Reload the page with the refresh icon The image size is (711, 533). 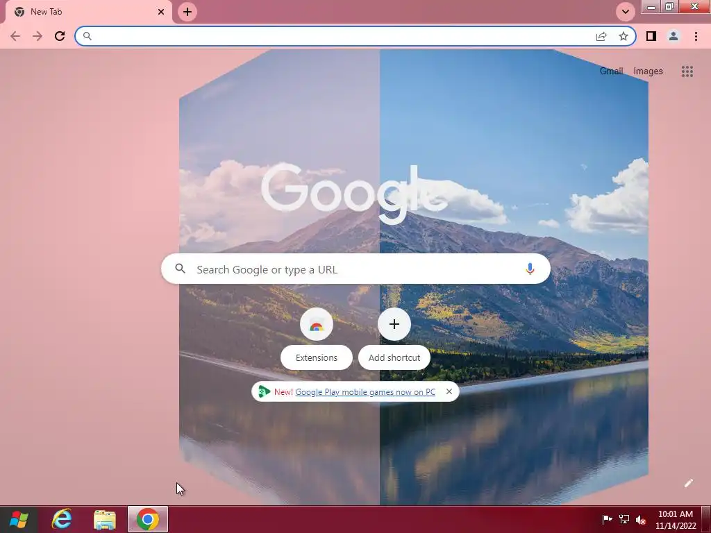click(x=60, y=36)
